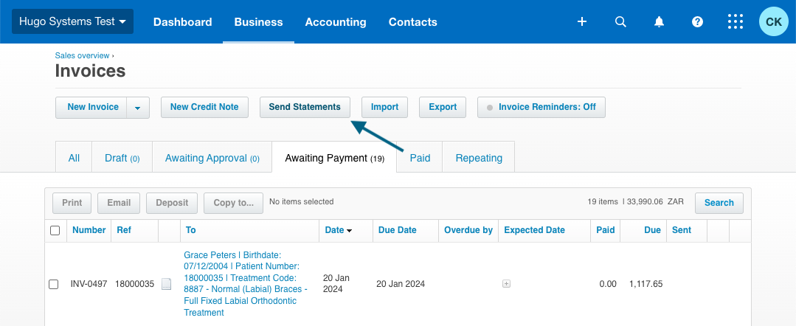The image size is (796, 326).
Task: Switch to the Paid tab
Action: point(420,158)
